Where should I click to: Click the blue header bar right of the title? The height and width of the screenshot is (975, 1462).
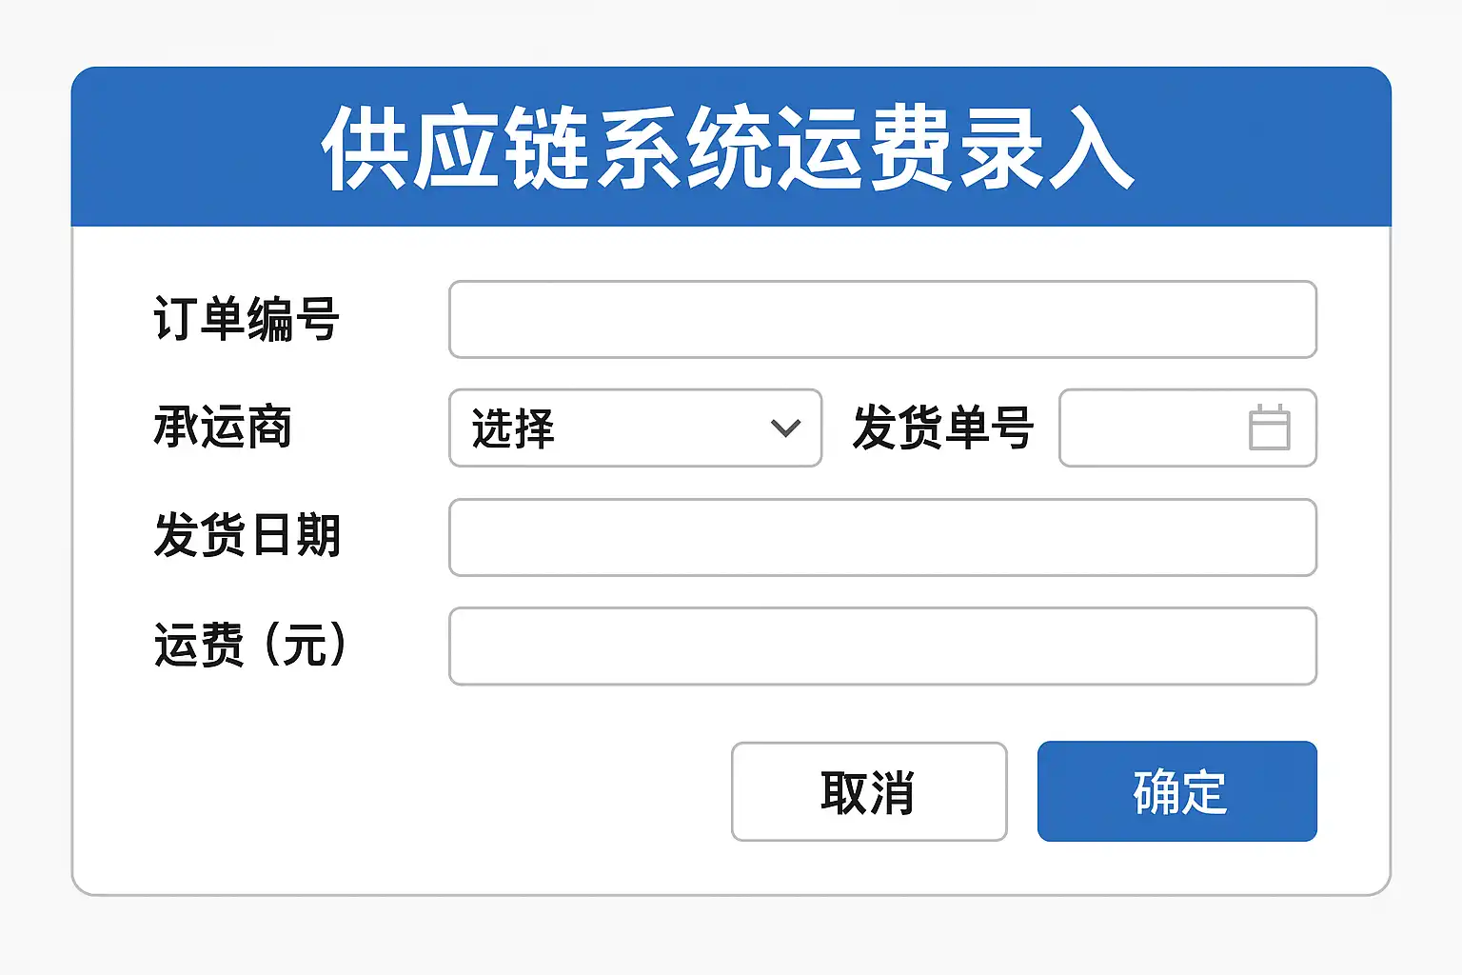tap(1266, 149)
